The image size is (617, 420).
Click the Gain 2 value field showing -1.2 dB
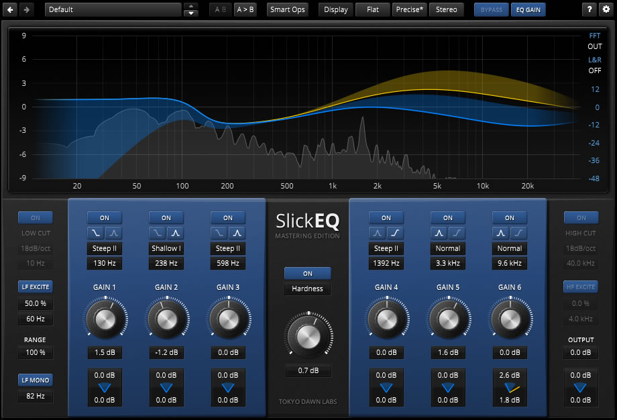coord(166,352)
